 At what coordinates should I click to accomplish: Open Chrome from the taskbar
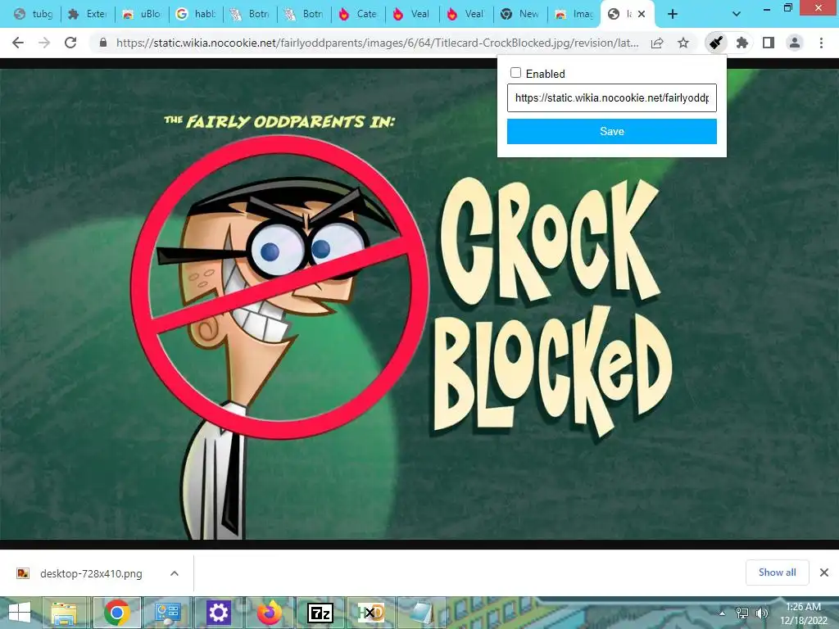click(x=116, y=613)
